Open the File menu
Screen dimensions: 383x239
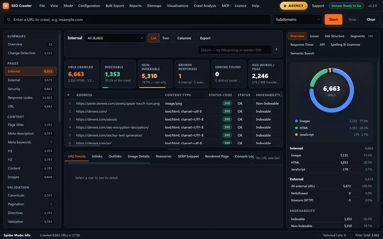tap(42, 6)
